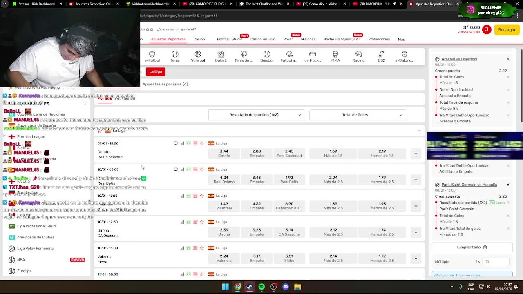Favorite the Villarreal match with star
Image resolution: width=523 pixels, height=294 pixels.
coord(202,196)
